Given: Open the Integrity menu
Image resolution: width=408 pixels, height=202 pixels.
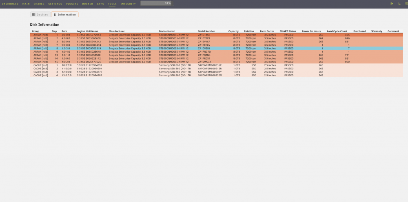Looking at the screenshot, I should 128,4.
